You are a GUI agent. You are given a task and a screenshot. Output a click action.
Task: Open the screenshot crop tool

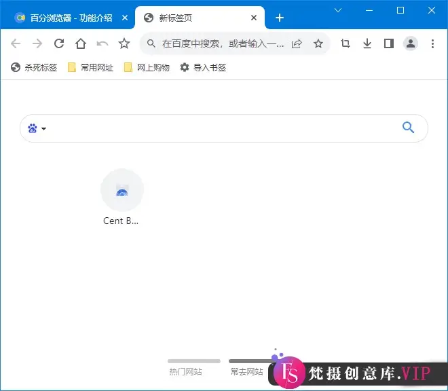pos(346,43)
